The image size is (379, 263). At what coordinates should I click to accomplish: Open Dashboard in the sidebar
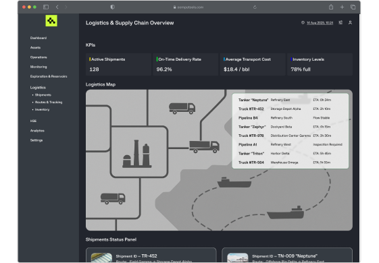(x=39, y=38)
